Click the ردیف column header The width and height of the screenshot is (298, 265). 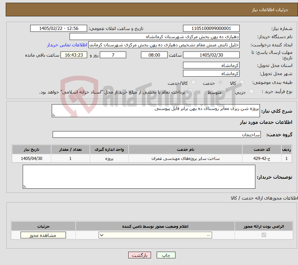[287, 150]
